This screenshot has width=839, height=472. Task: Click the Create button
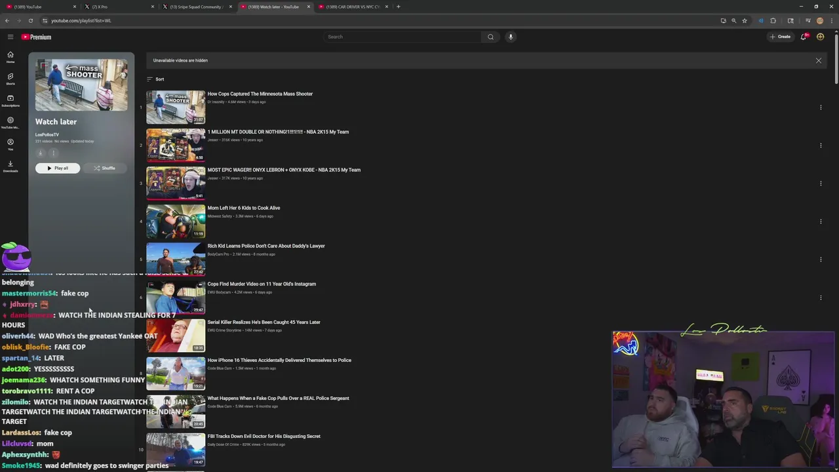pyautogui.click(x=781, y=37)
